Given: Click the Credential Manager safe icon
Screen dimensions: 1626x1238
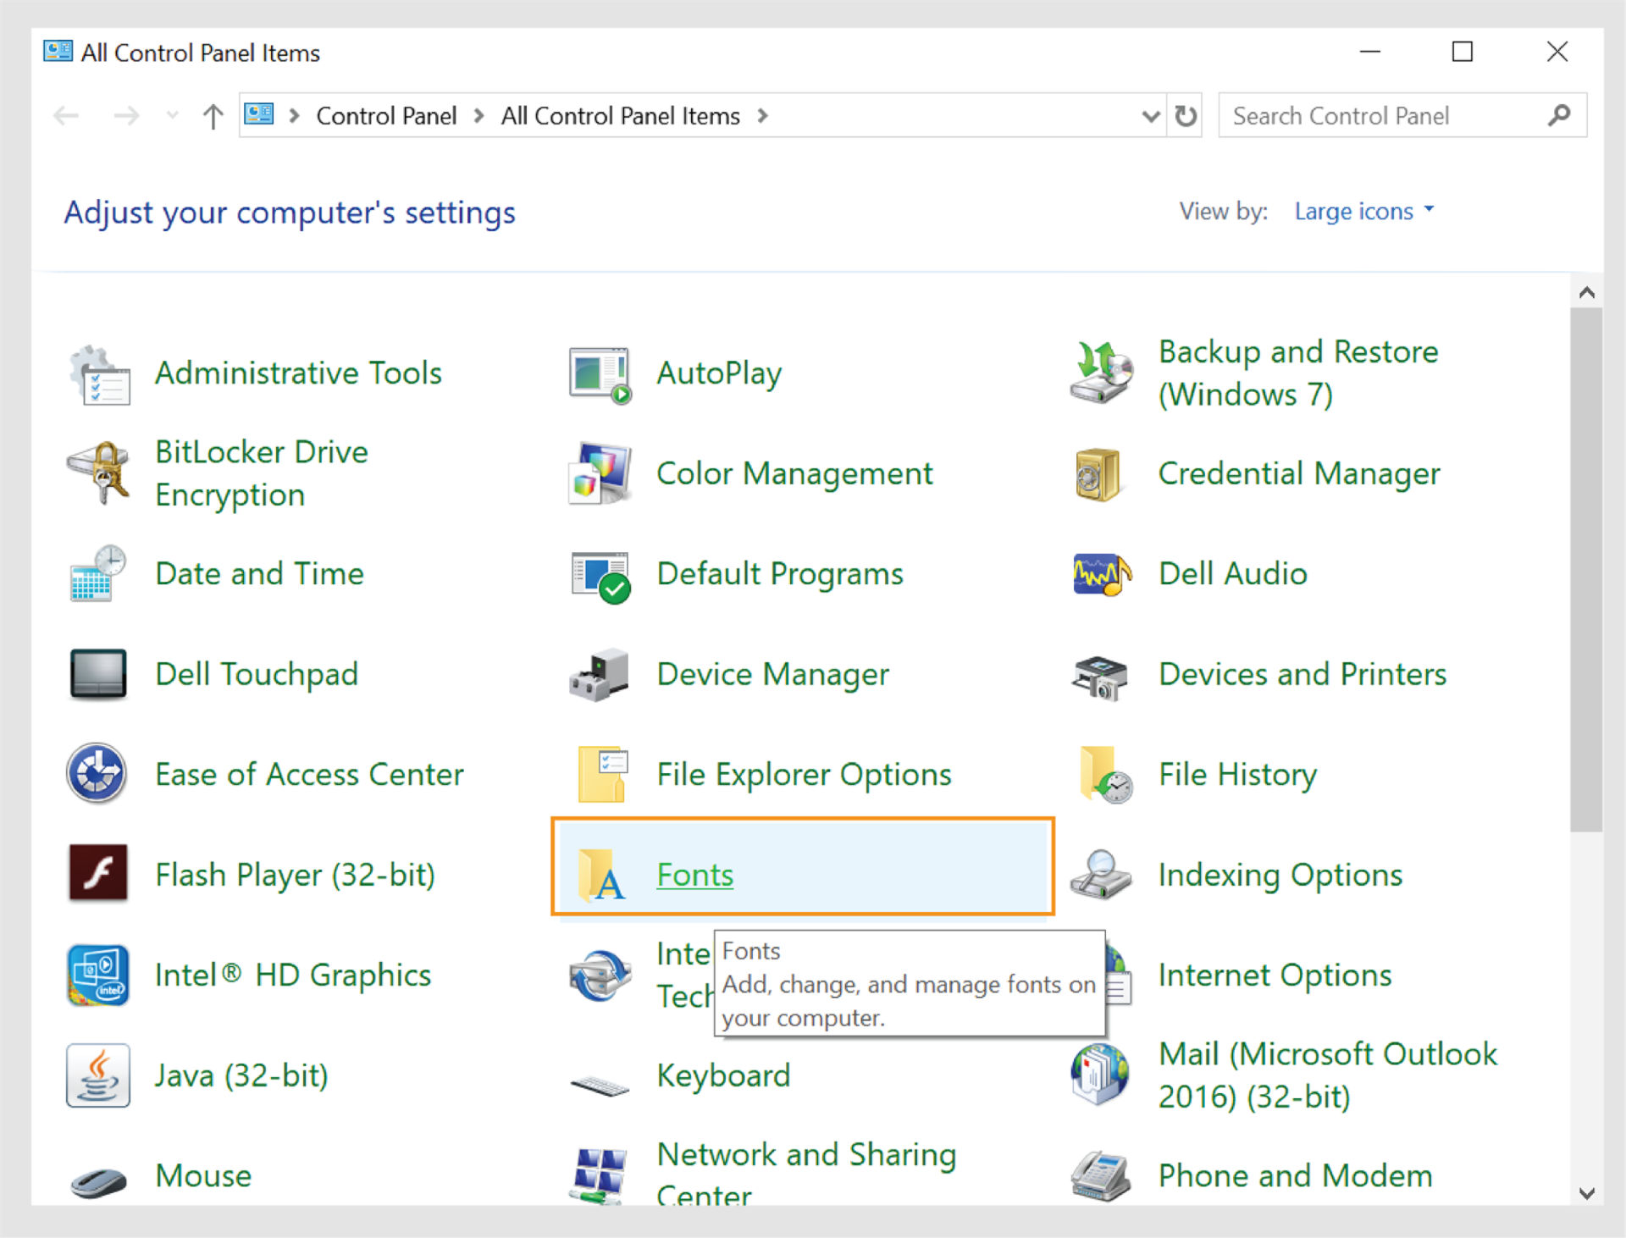Looking at the screenshot, I should [x=1098, y=474].
